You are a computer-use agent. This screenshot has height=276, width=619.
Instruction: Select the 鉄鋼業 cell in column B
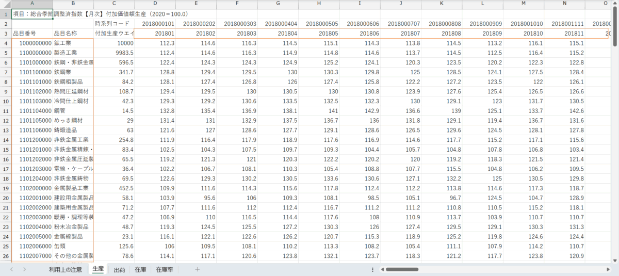pos(73,72)
